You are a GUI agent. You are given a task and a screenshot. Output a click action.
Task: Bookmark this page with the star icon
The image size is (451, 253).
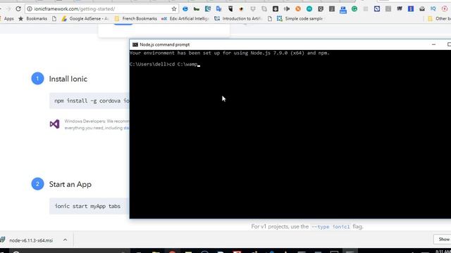tap(174, 9)
